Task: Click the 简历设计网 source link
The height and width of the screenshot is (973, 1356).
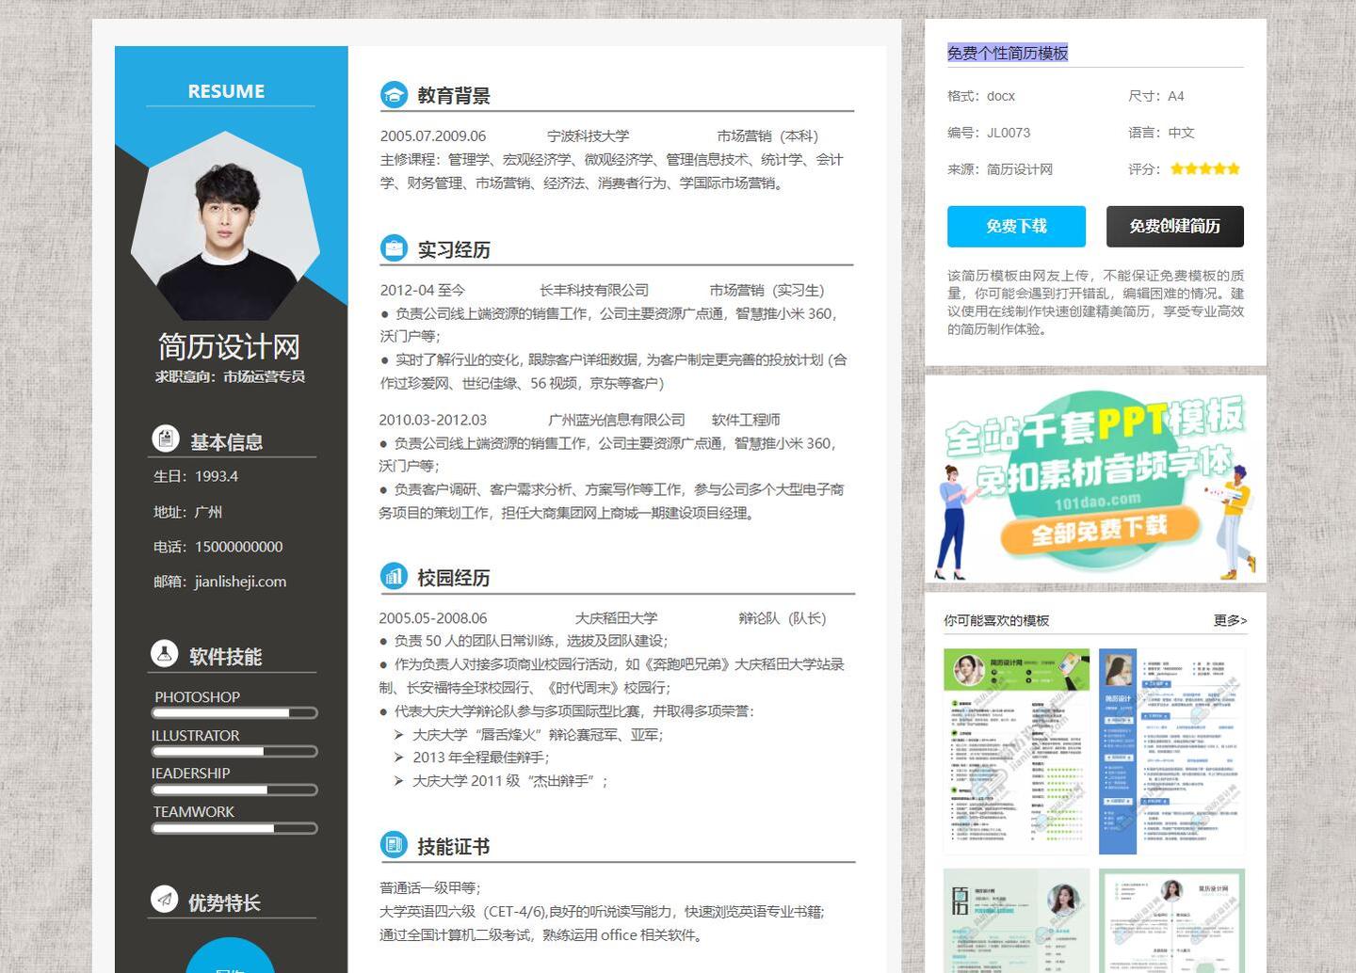Action: (1020, 169)
